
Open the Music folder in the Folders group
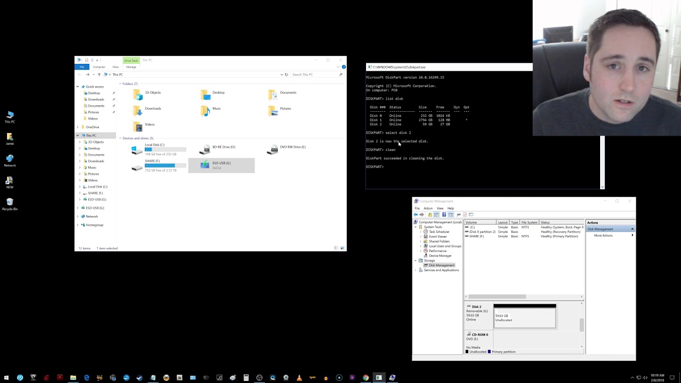click(211, 111)
